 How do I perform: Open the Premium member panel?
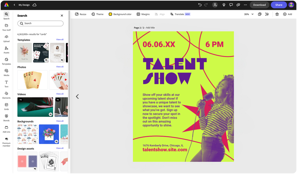7,142
